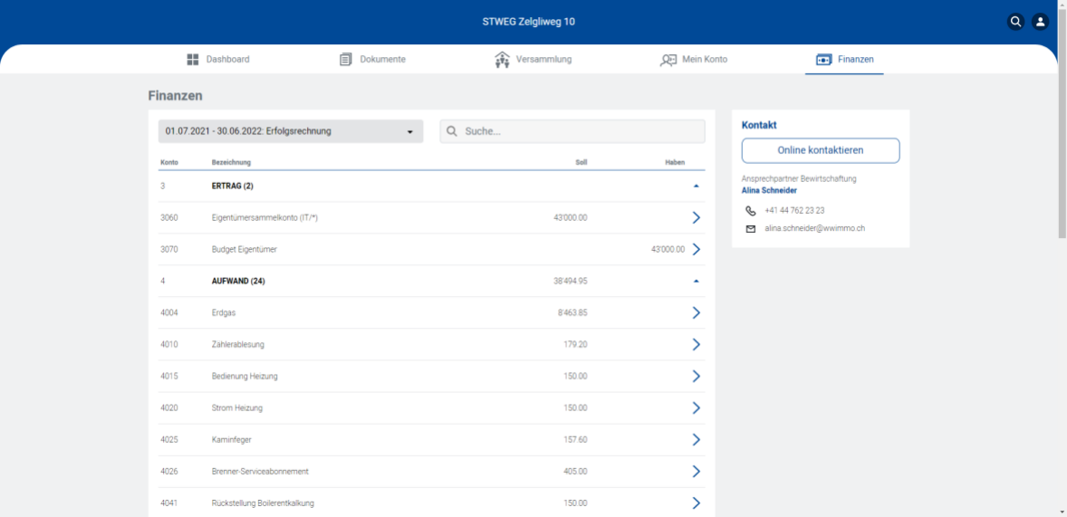The image size is (1067, 517).
Task: Select the Finanzen tab
Action: tap(844, 59)
